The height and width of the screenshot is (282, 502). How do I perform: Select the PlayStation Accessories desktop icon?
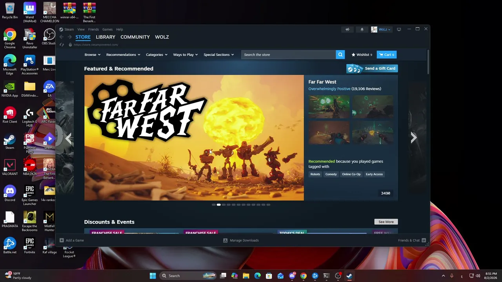point(30,65)
